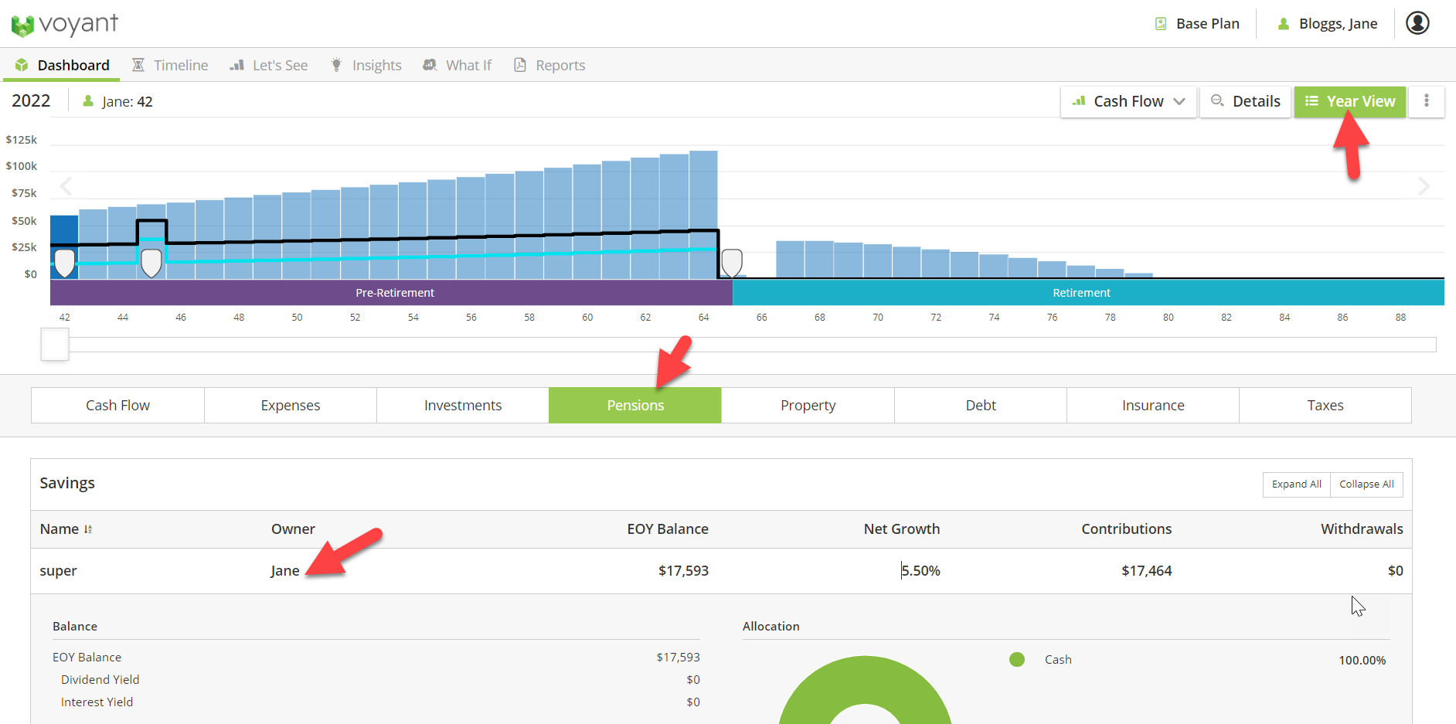Select the retirement event marker at age 65

coord(732,263)
